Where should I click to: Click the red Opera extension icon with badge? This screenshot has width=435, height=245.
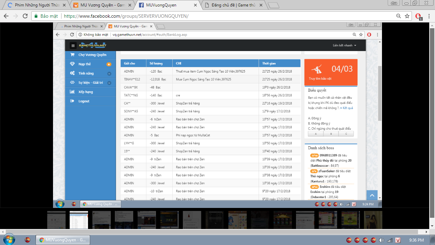point(418,16)
